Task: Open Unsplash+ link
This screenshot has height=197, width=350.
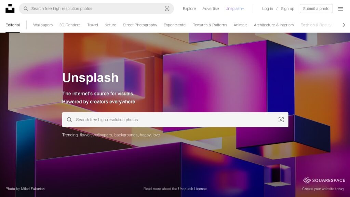Action: pyautogui.click(x=234, y=9)
